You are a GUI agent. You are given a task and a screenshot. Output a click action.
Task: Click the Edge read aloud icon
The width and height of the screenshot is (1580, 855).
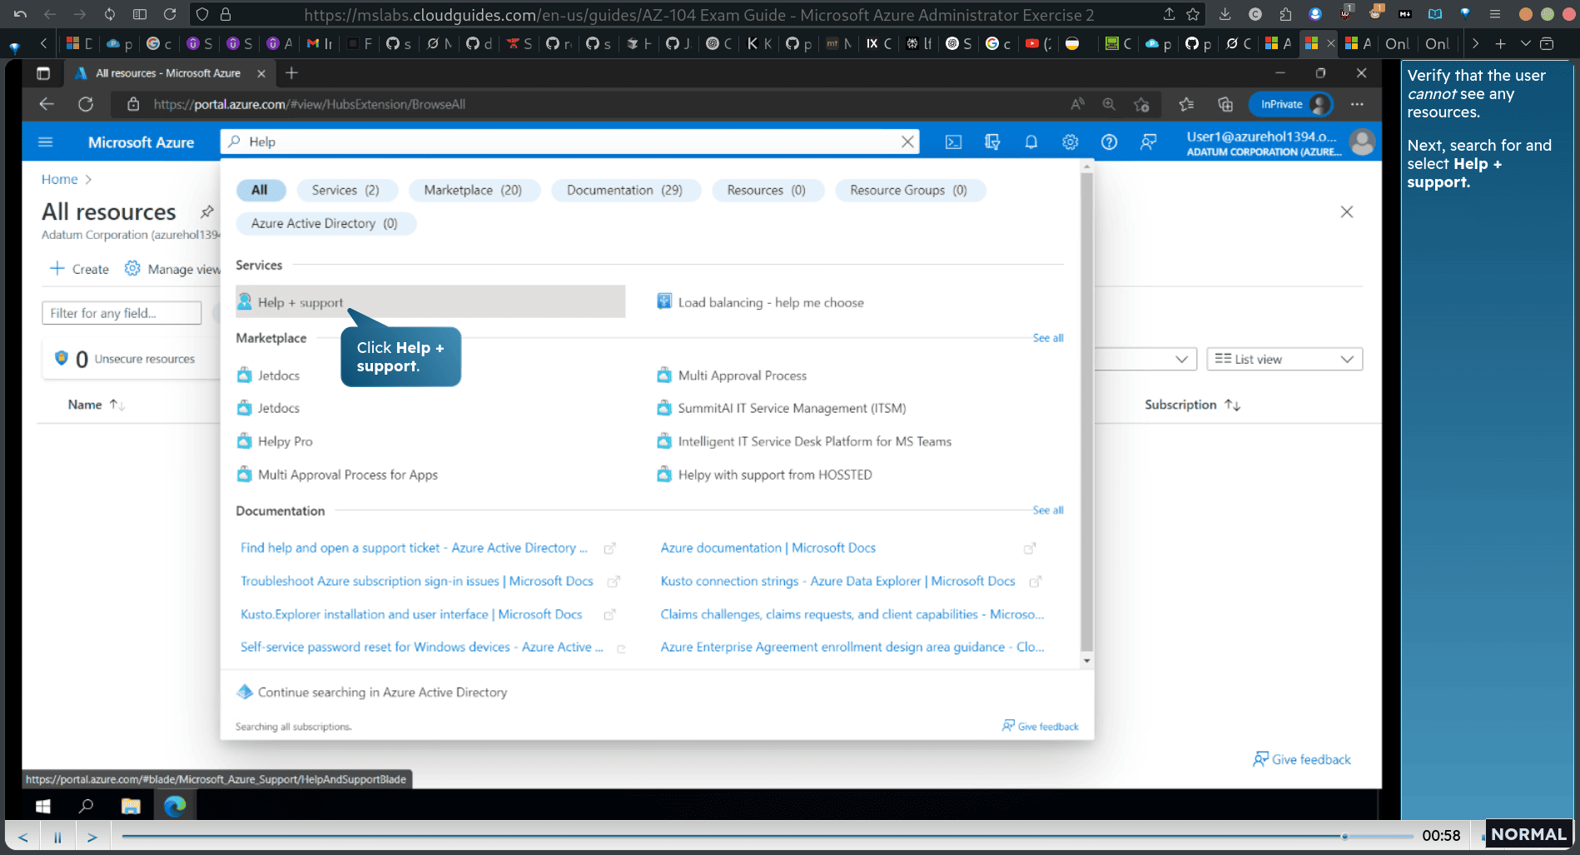[1077, 104]
